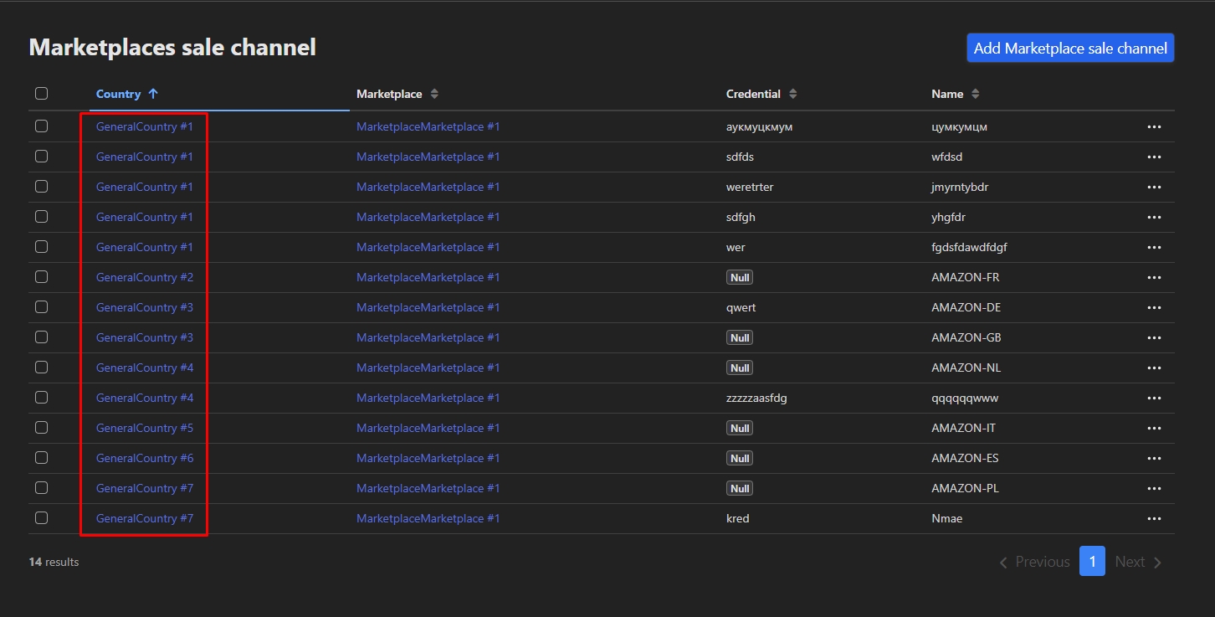This screenshot has width=1215, height=617.
Task: Open the GeneralCountry #2 link
Action: (143, 277)
